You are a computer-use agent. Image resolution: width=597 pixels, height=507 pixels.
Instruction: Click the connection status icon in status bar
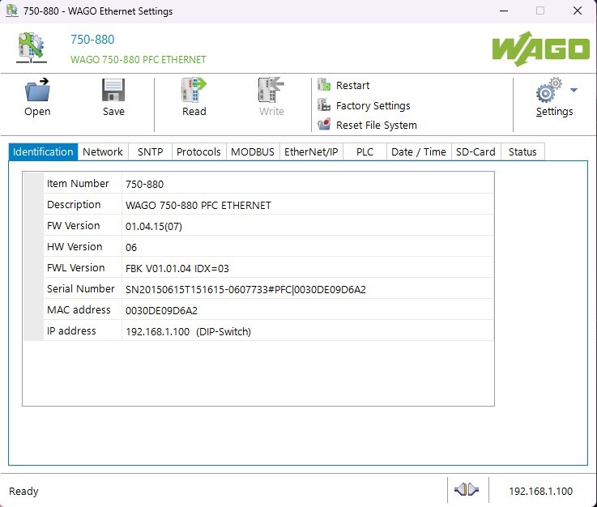click(467, 489)
